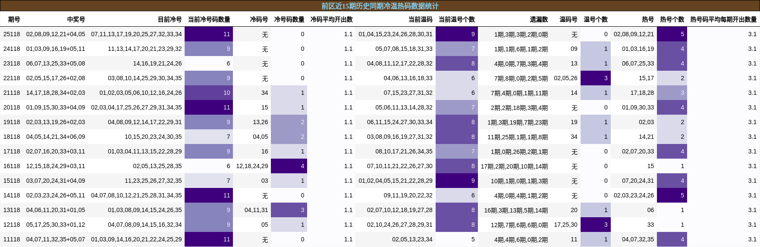760x247 pixels.
Task: Select warm numbers 07,15,23,27,31,32
Action: pyautogui.click(x=408, y=93)
